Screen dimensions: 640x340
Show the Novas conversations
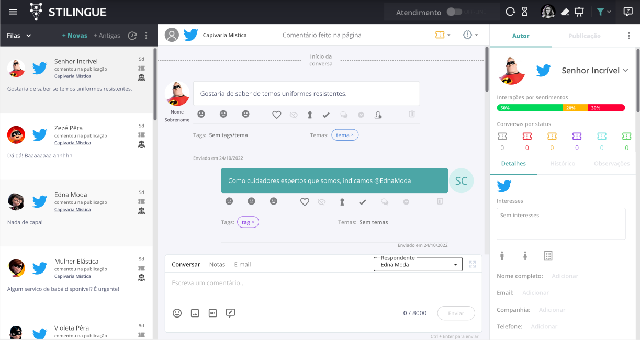coord(75,36)
